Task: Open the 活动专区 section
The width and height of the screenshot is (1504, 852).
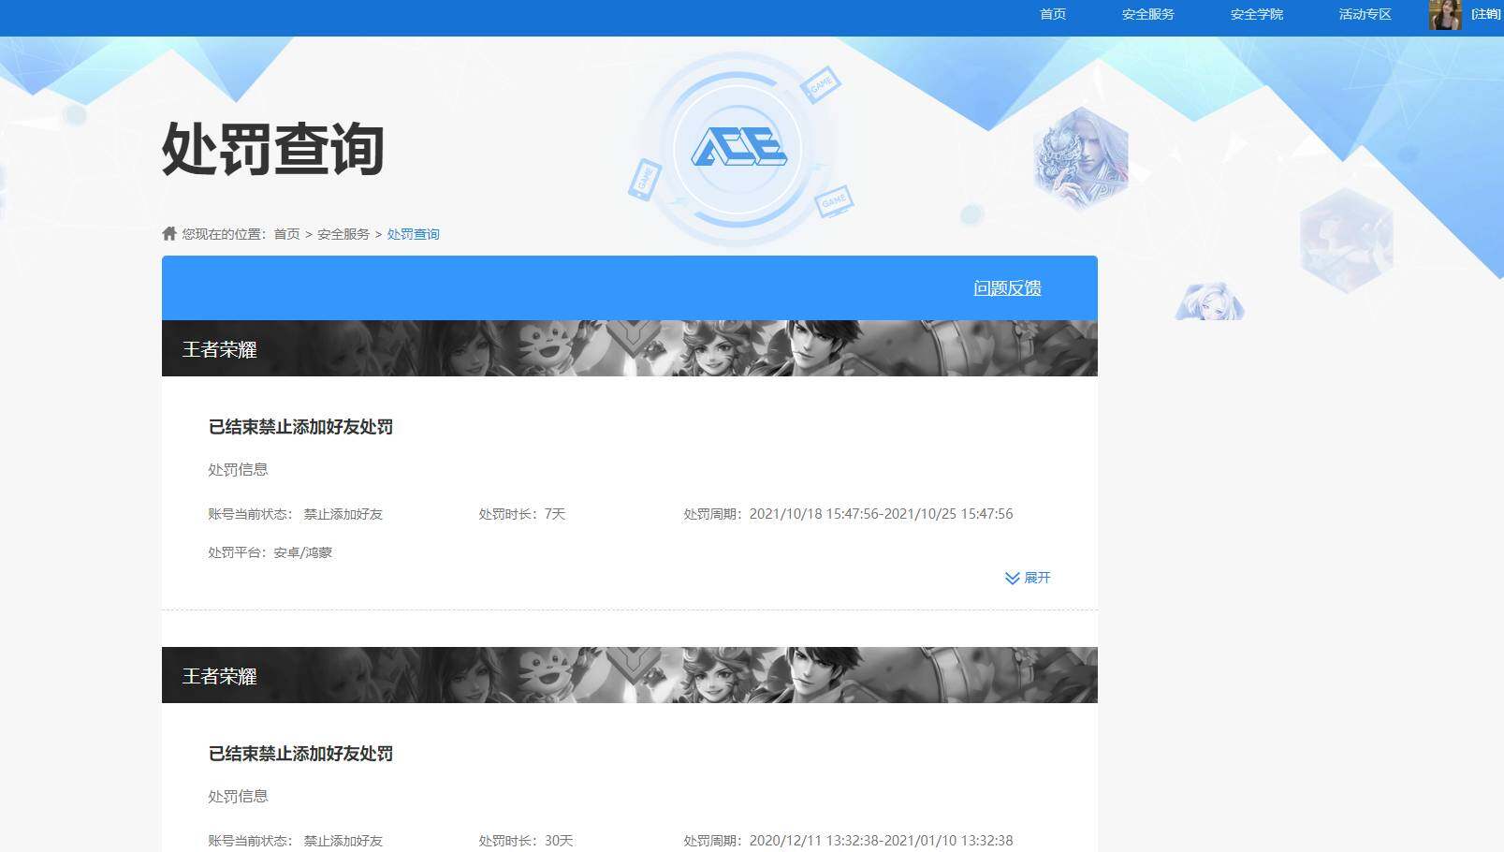Action: [x=1364, y=14]
